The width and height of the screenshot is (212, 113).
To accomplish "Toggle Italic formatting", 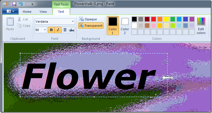I will [58, 30].
